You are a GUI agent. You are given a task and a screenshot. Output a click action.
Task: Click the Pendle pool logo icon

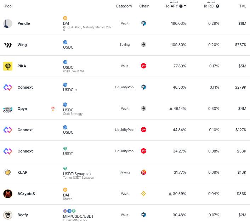(8, 23)
